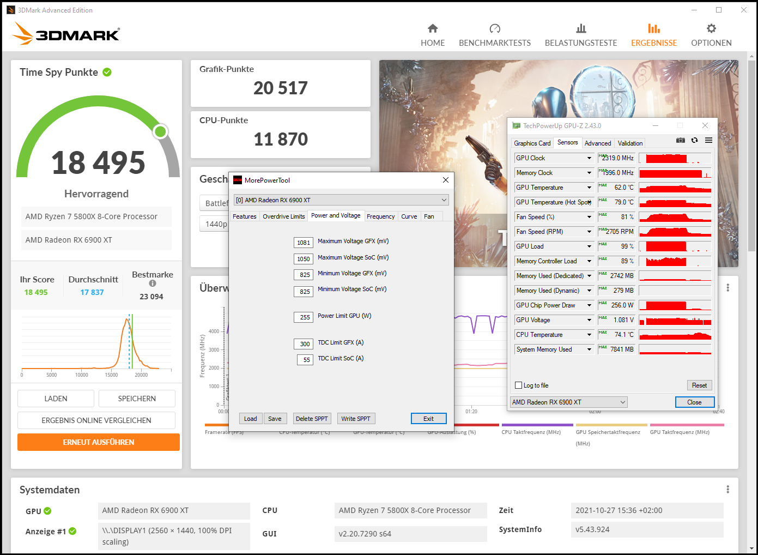Click the Maximum Voltage GFX field showing 1081
The image size is (758, 555).
[x=304, y=243]
